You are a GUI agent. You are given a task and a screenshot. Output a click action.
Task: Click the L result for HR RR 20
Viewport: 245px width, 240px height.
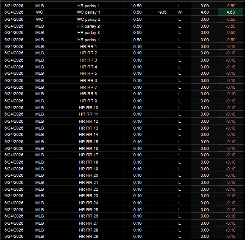pos(180,175)
